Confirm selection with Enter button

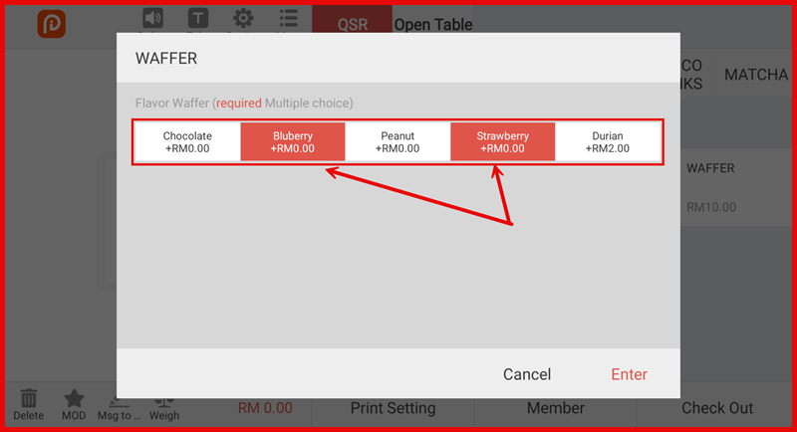pos(629,374)
